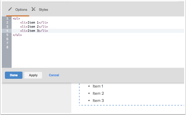This screenshot has height=115, width=186.
Task: Collapse the ul block fold arrow
Action: click(x=10, y=18)
